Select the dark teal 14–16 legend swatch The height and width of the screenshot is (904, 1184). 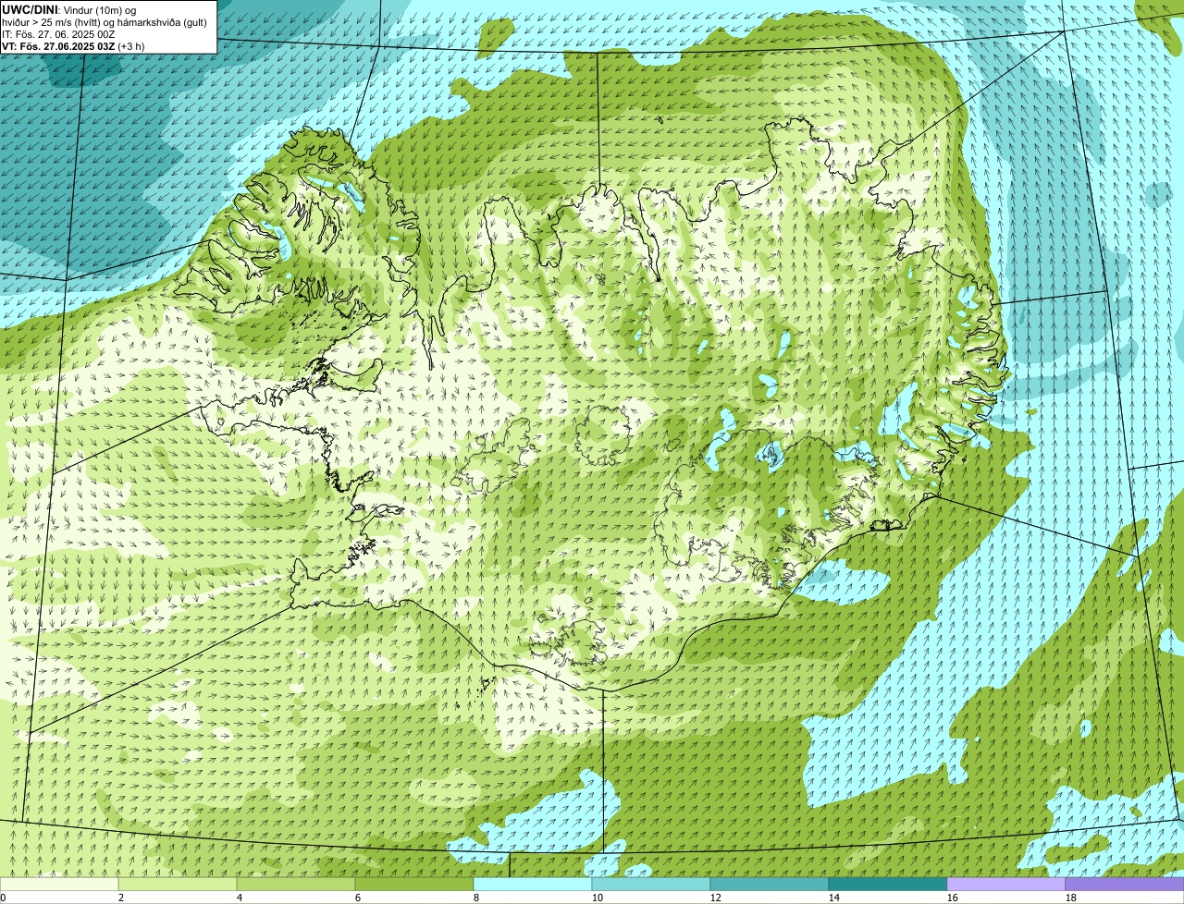tap(888, 885)
